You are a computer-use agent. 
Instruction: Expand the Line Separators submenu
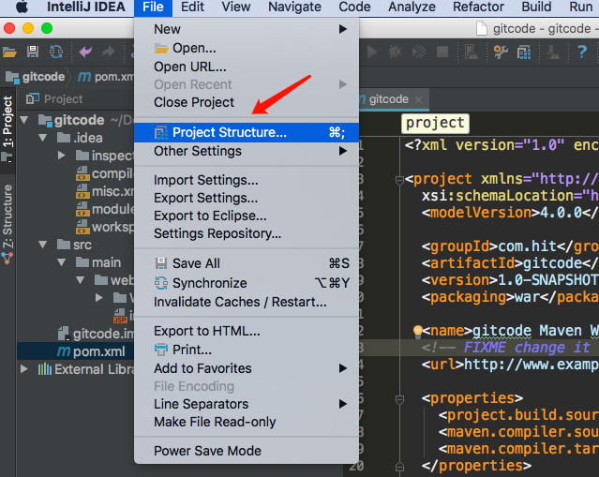click(247, 404)
